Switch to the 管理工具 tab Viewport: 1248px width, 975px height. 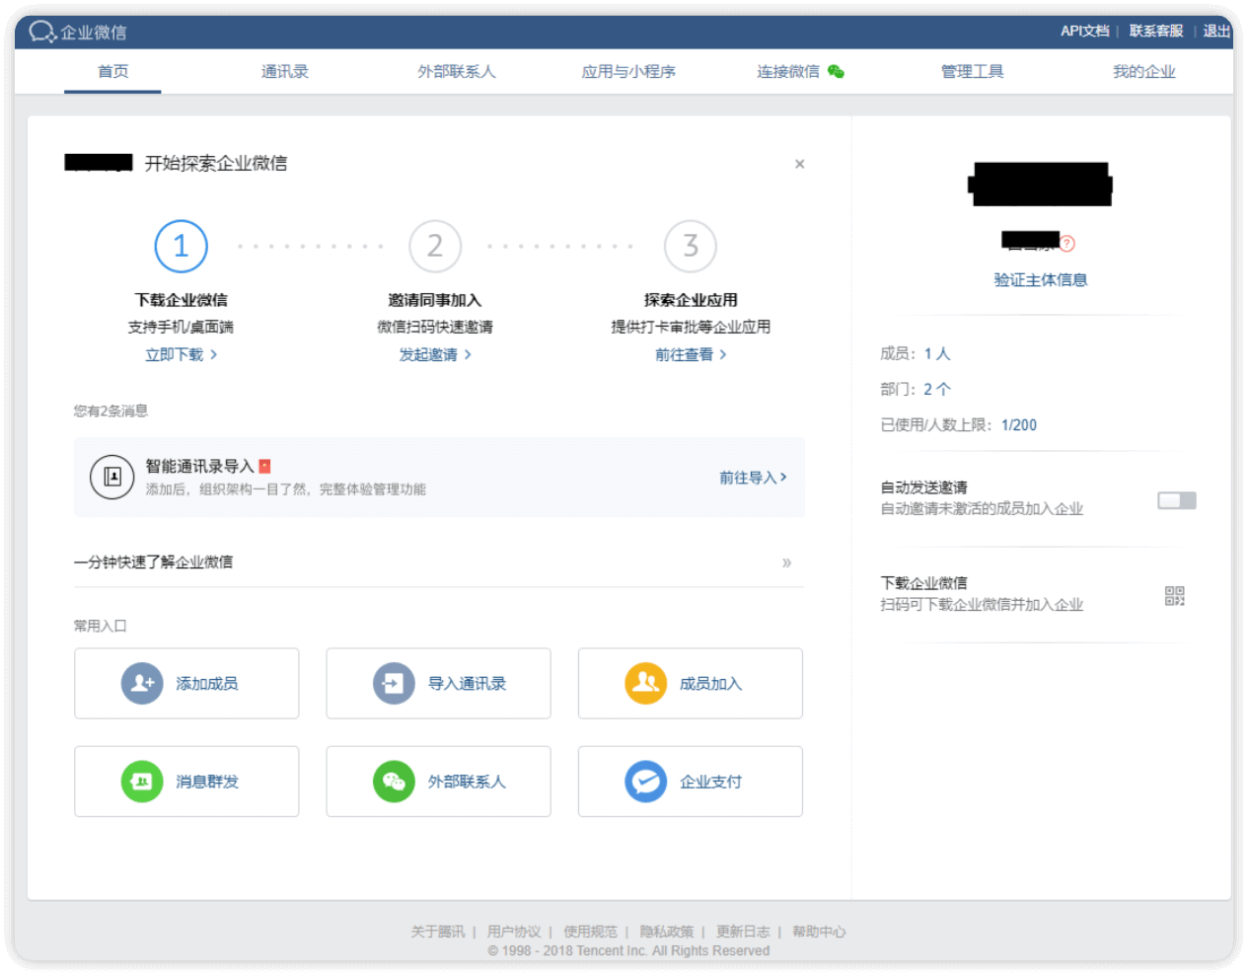pos(972,71)
